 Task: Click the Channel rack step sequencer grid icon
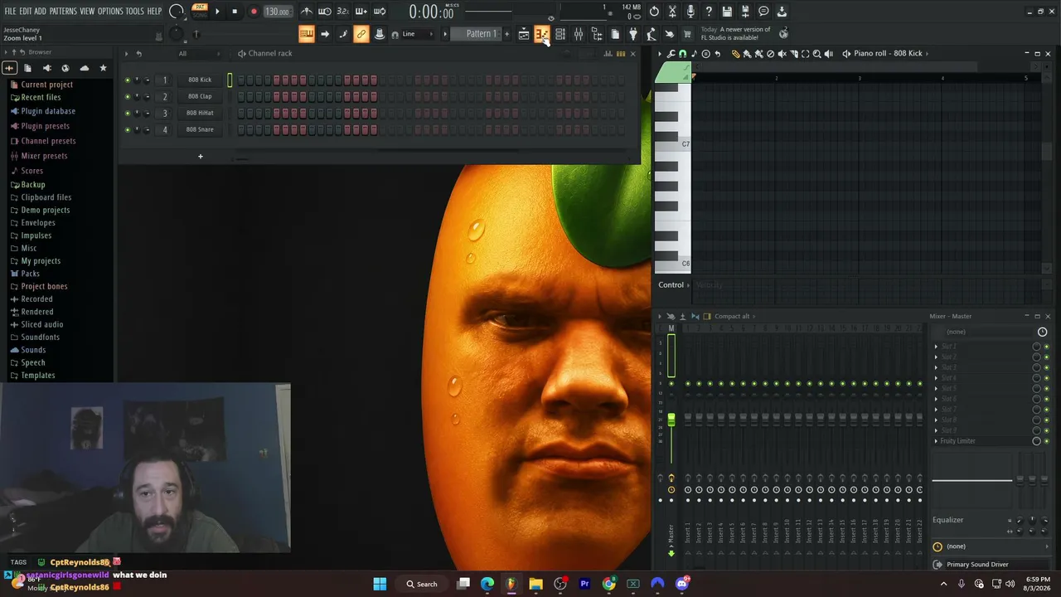click(620, 54)
